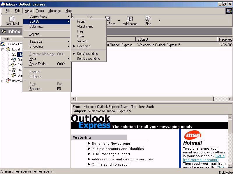Click the free Hotmail account link
The height and width of the screenshot is (174, 233).
pyautogui.click(x=200, y=160)
